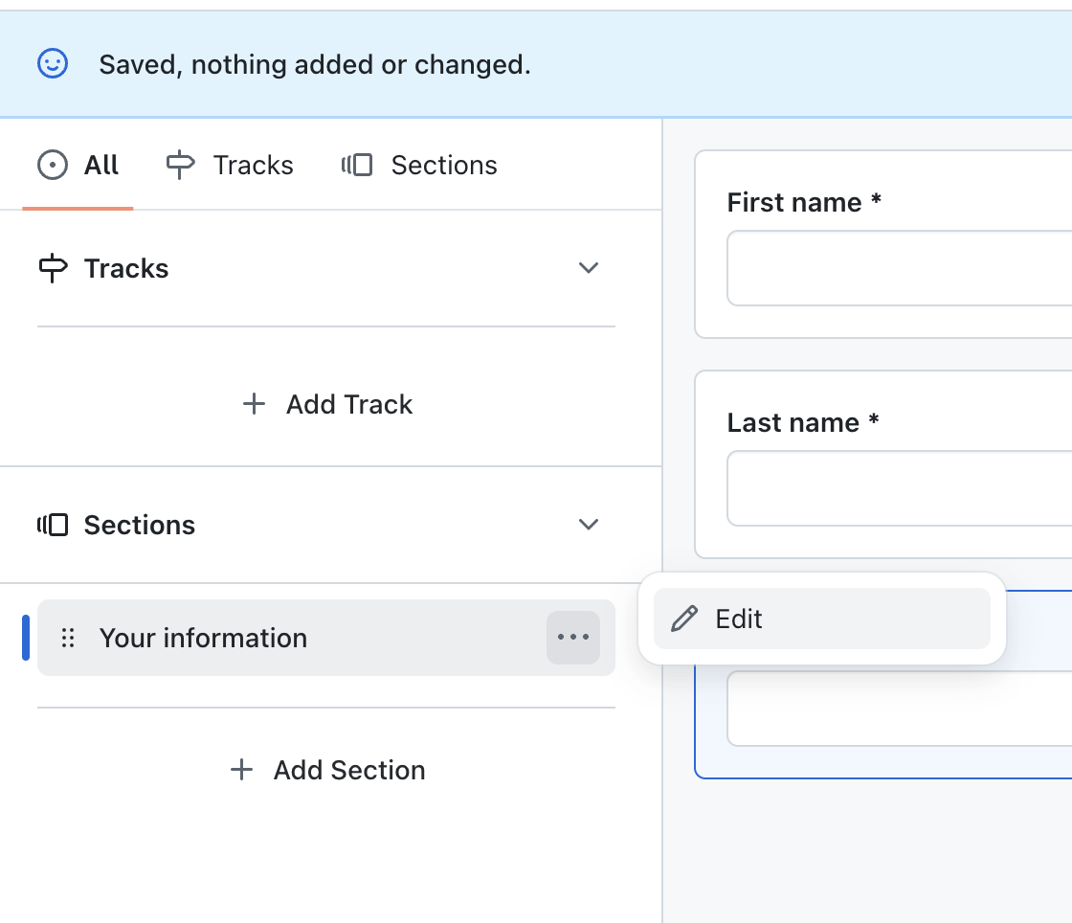Click the Add Section button

[327, 770]
